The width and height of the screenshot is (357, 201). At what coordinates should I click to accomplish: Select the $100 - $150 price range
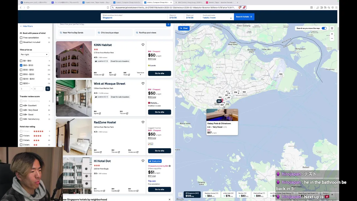click(x=21, y=70)
